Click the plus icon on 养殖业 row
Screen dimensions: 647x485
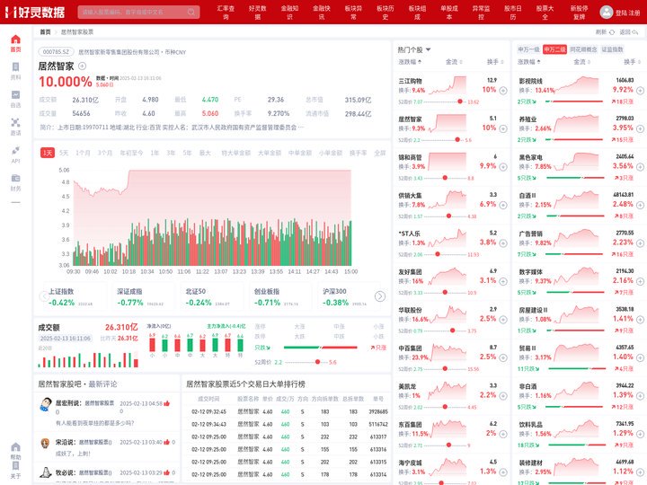[x=640, y=128]
